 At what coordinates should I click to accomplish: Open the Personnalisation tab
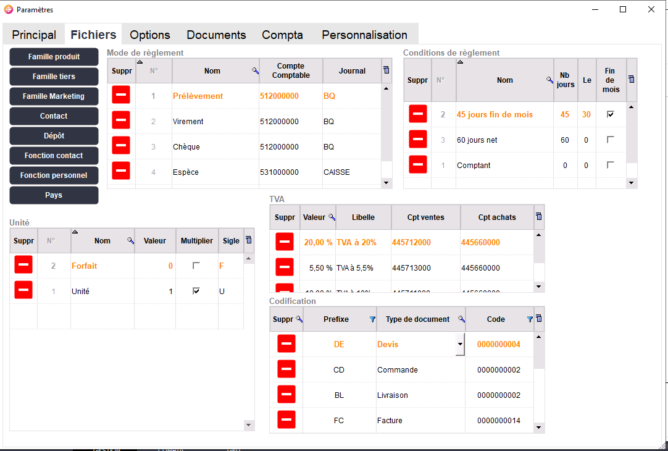coord(364,35)
